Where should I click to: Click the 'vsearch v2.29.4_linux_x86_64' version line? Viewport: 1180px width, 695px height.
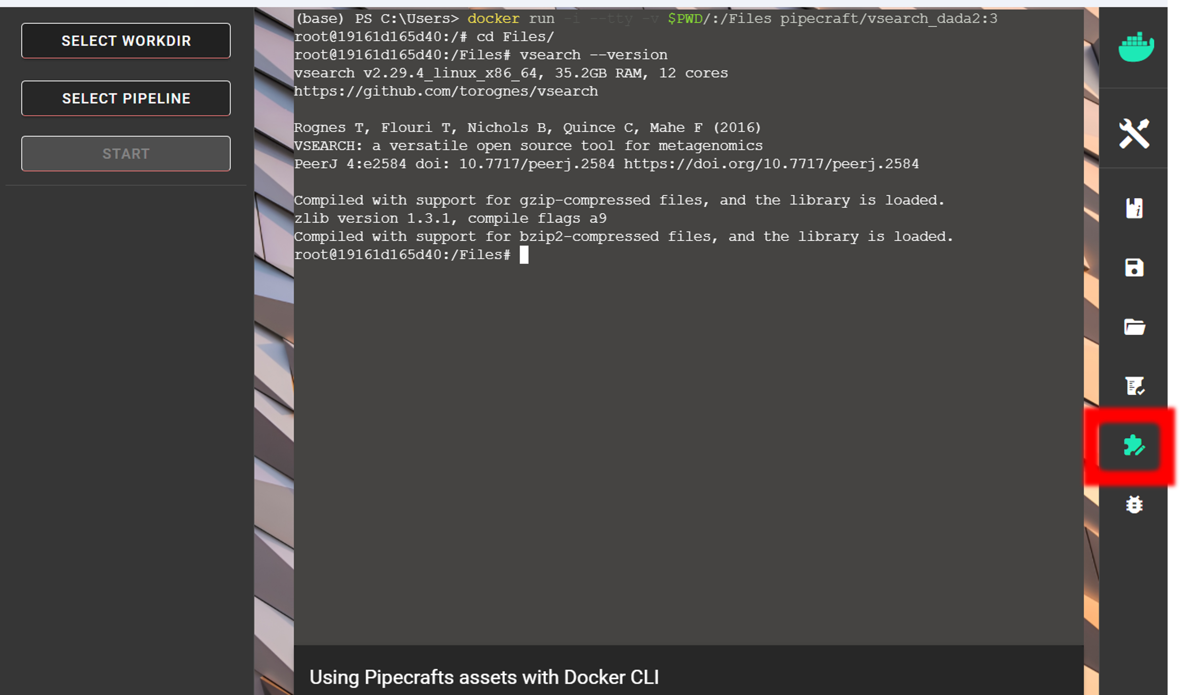pyautogui.click(x=511, y=73)
